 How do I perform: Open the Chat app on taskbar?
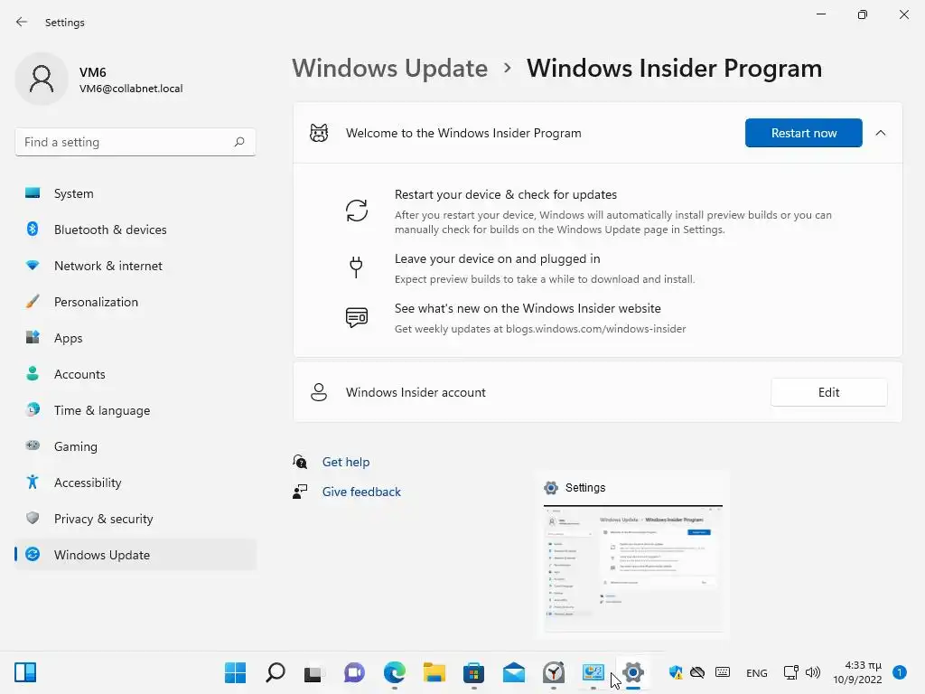point(354,672)
